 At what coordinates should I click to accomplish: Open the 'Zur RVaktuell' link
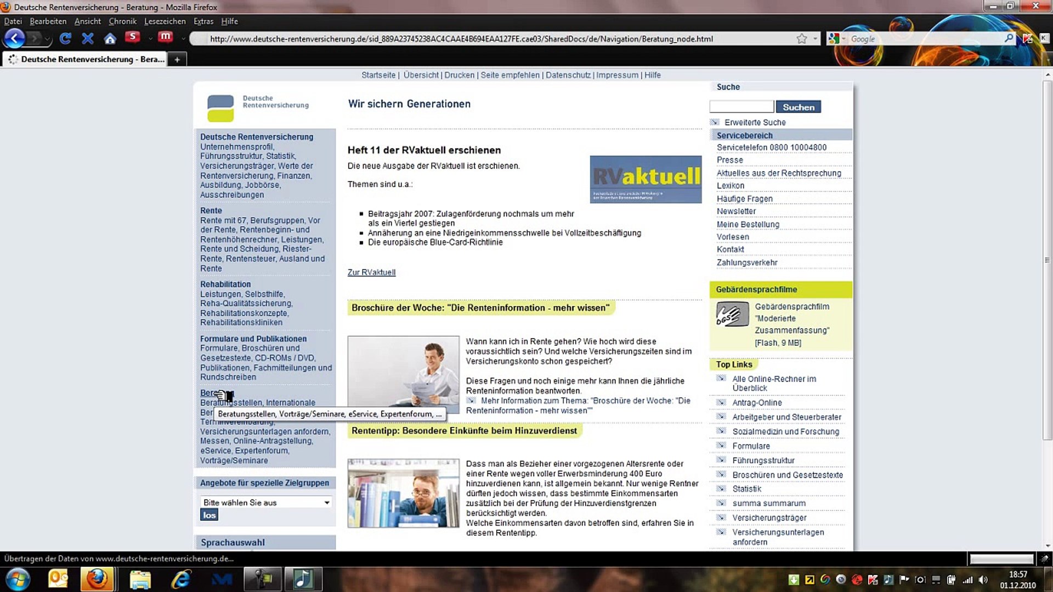tap(371, 272)
